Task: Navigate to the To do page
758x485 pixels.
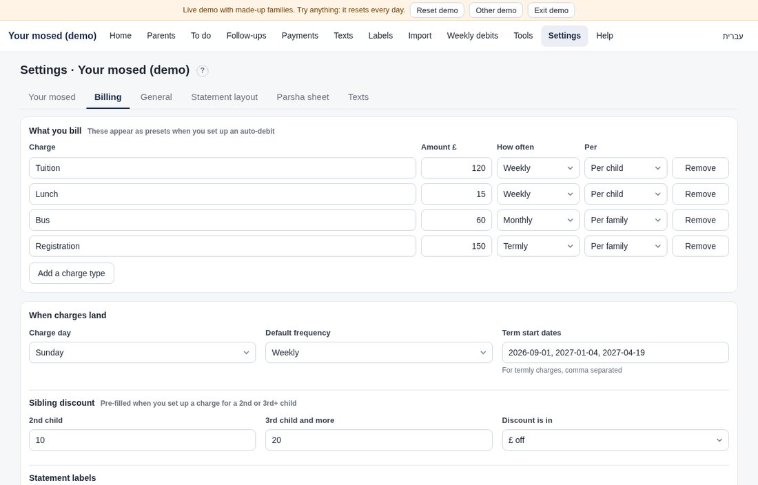Action: coord(201,36)
